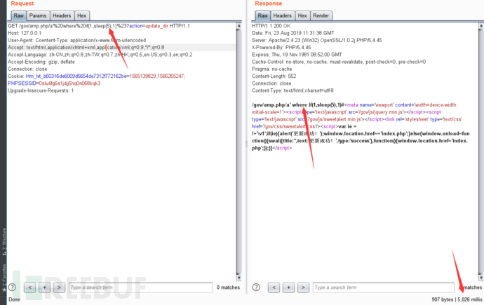This screenshot has width=484, height=305.
Task: Go to previous match in response search
Action: [x=274, y=287]
